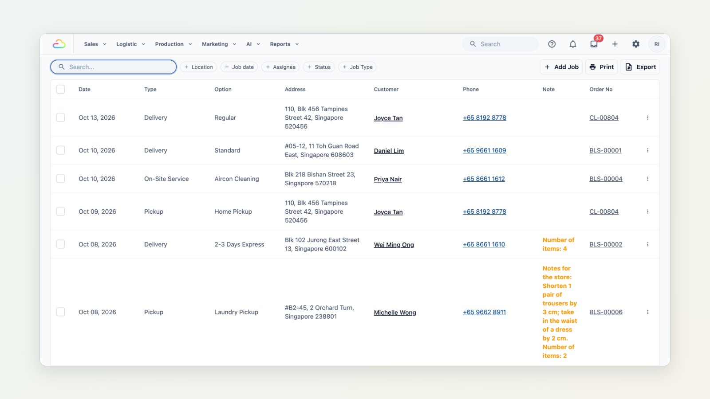Open row actions for Oct 13 delivery row
Screen dimensions: 710x399
click(x=648, y=117)
